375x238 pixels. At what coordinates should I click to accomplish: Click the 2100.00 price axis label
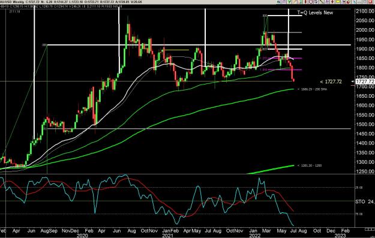[x=365, y=11]
